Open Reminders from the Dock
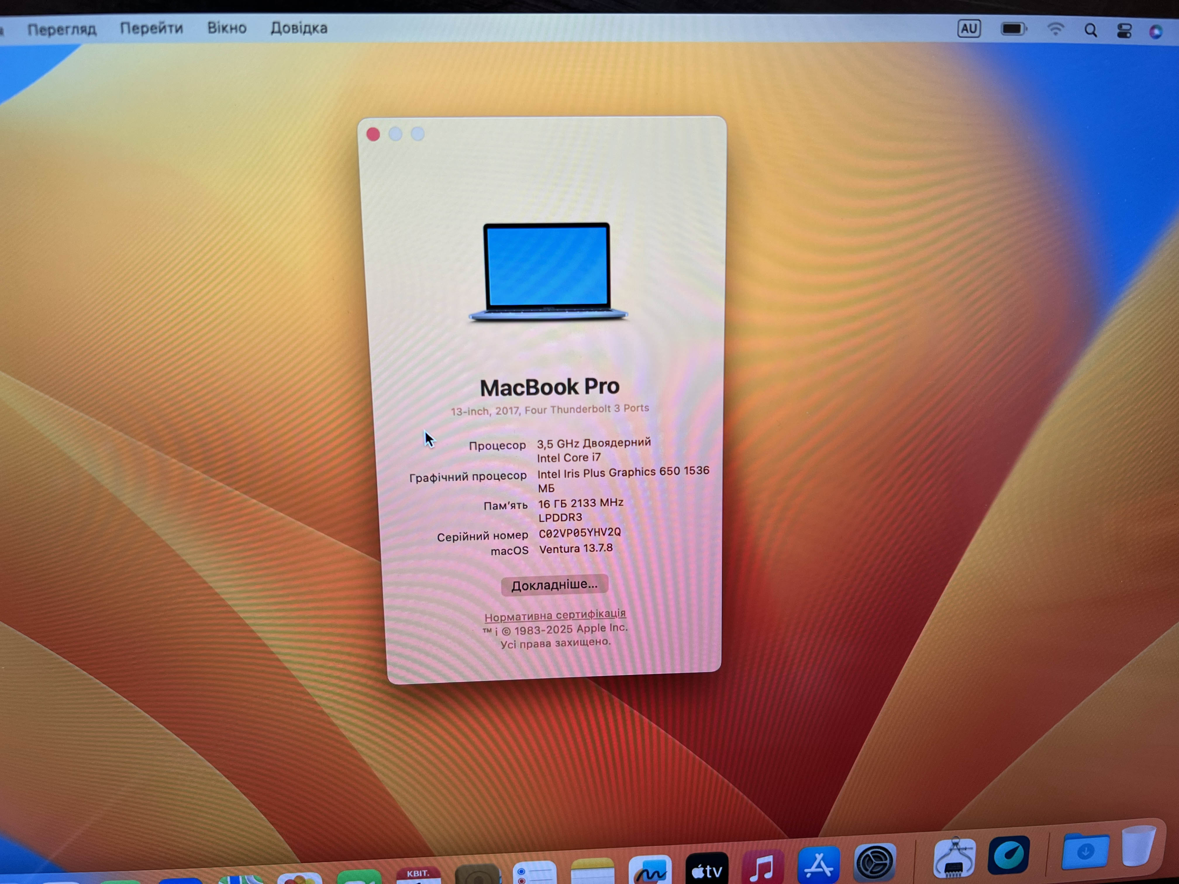The image size is (1179, 884). pos(534,872)
